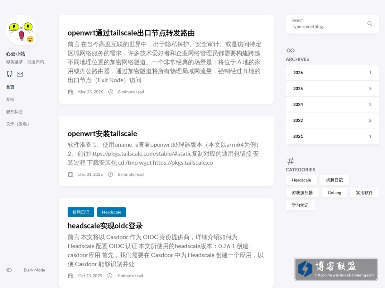385x288 pixels.
Task: Click the cat avatar image
Action: click(21, 30)
